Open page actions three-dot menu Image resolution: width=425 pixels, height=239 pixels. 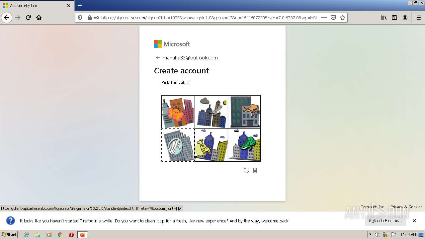pyautogui.click(x=324, y=18)
